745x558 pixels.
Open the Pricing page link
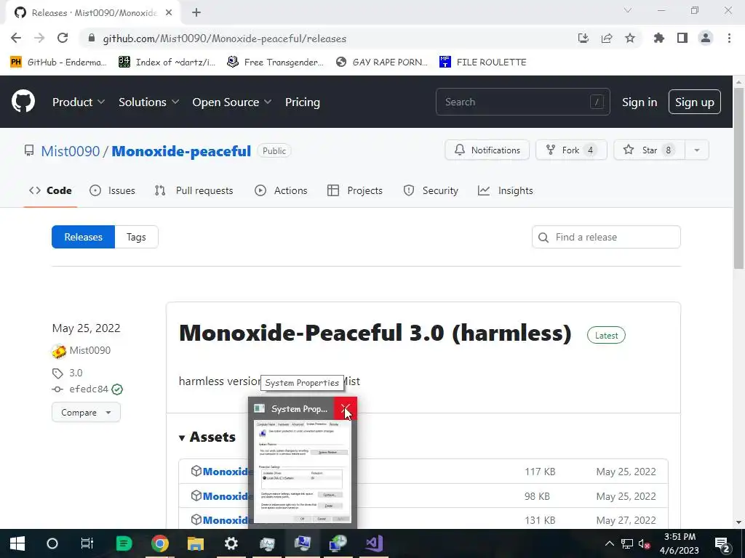302,102
